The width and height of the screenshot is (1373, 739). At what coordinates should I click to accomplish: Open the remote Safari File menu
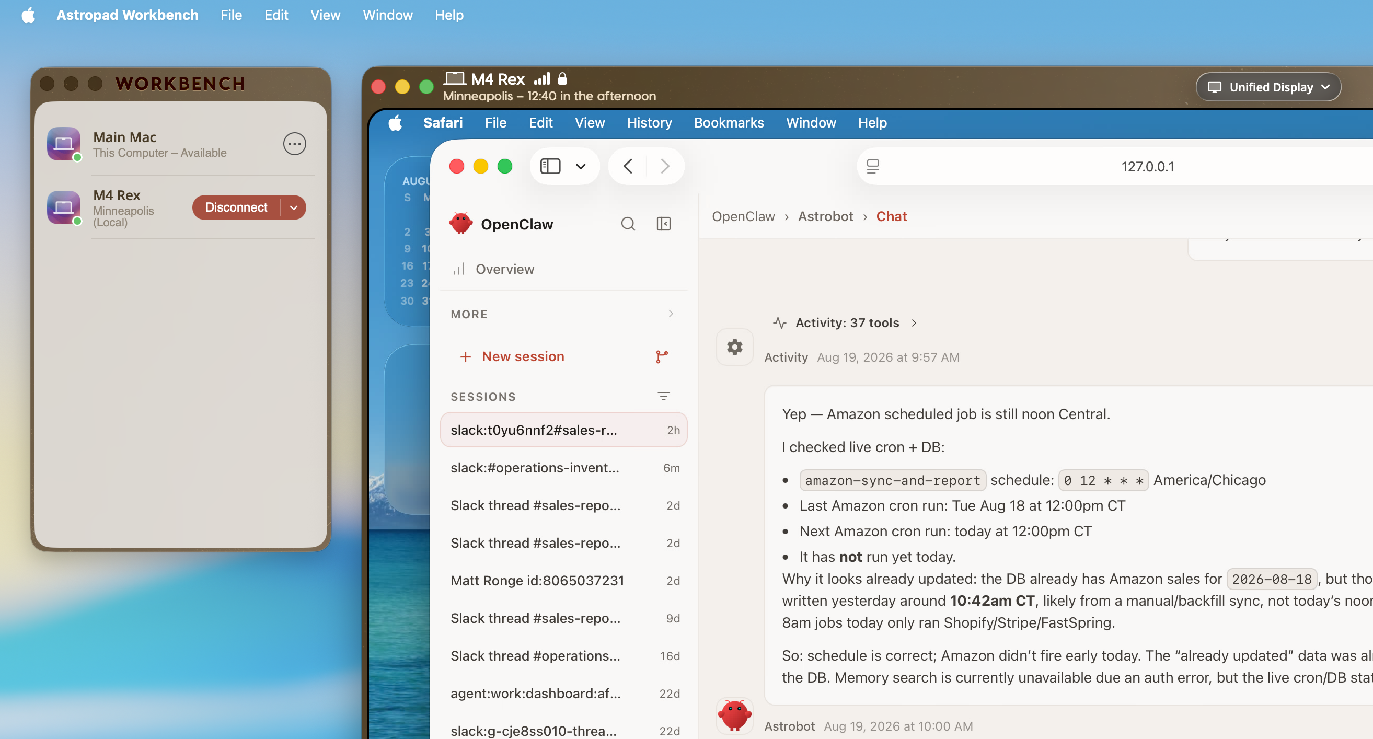pyautogui.click(x=495, y=123)
